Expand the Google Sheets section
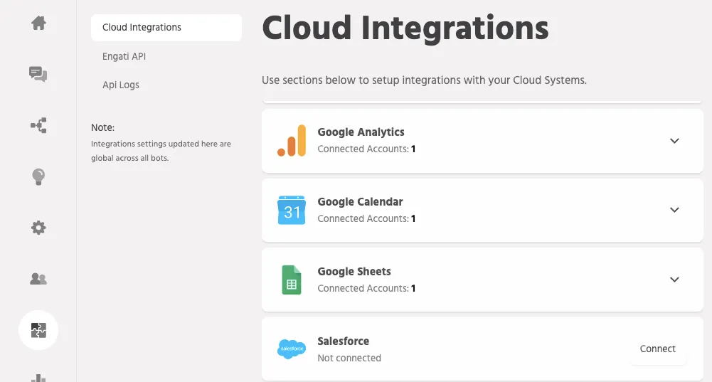This screenshot has width=712, height=382. [674, 280]
